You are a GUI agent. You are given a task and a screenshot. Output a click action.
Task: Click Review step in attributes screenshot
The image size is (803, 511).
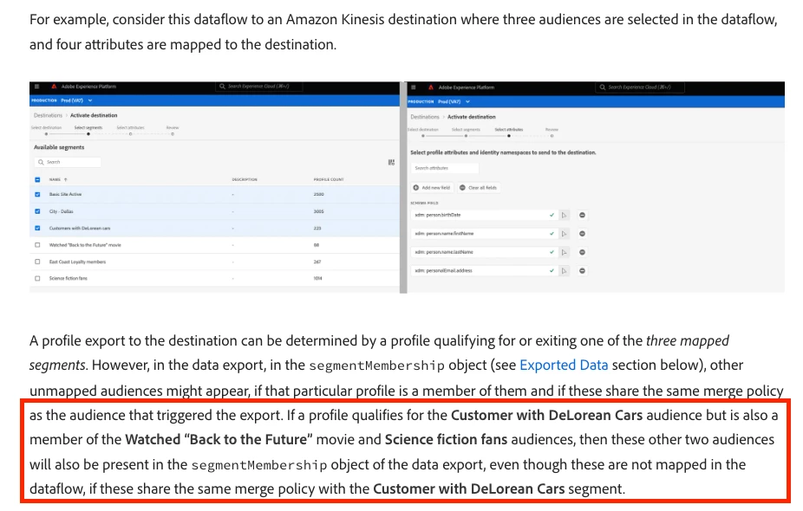coord(552,130)
